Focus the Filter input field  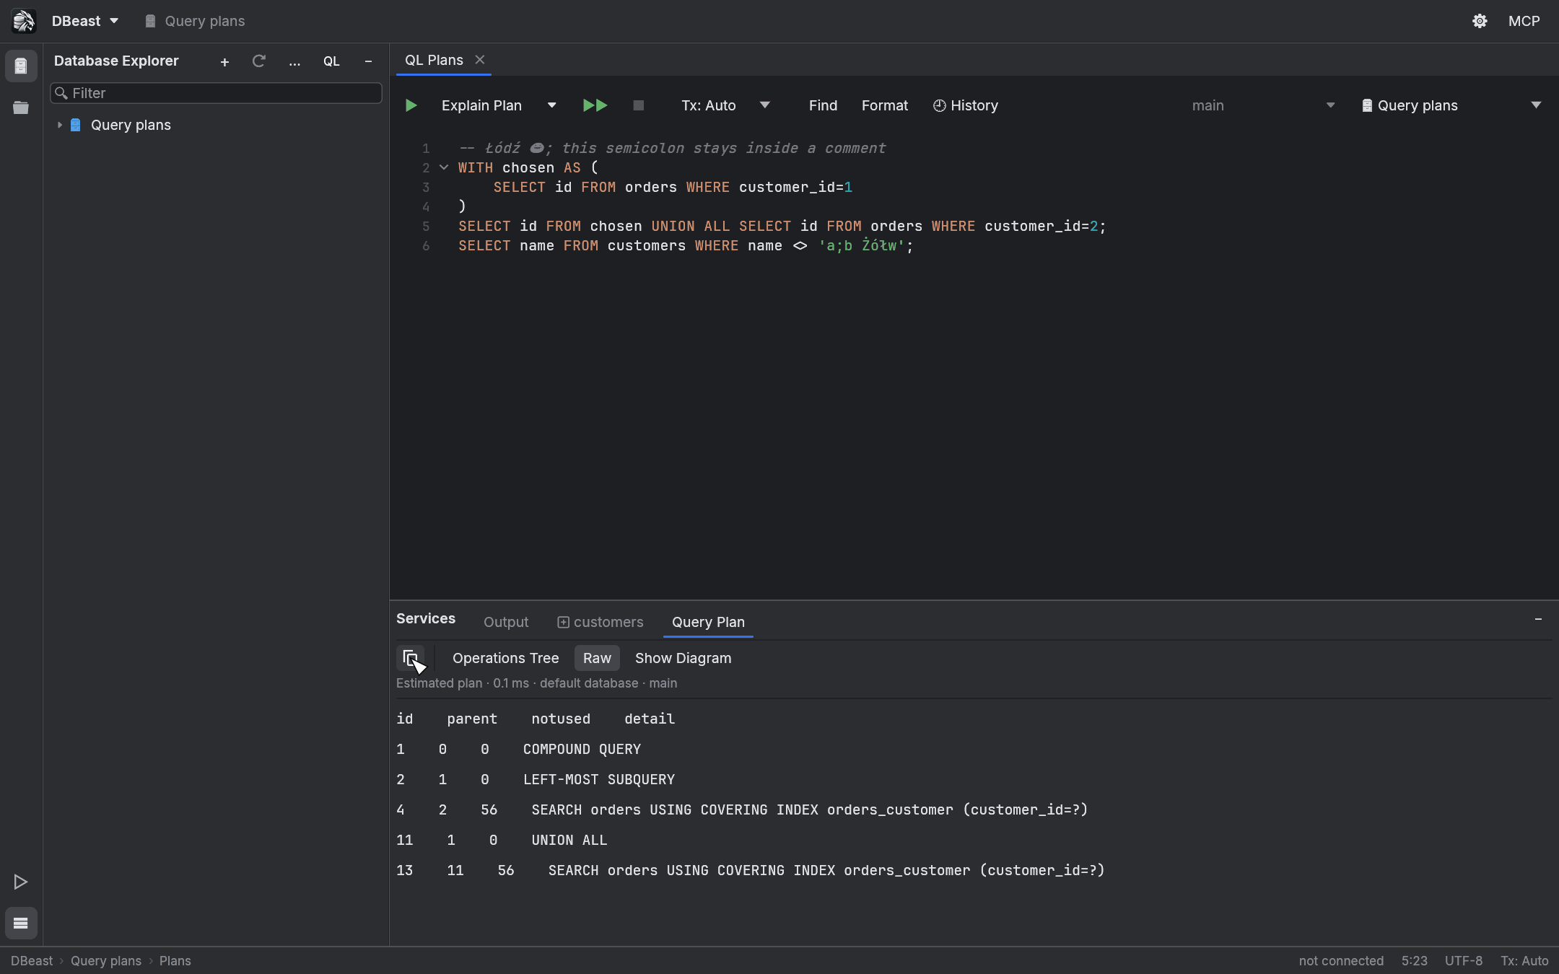216,93
